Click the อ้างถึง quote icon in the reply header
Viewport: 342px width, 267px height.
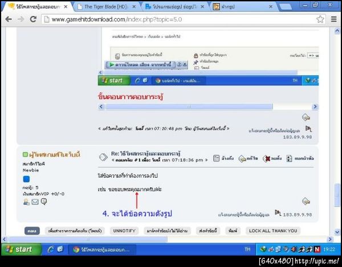[x=216, y=158]
